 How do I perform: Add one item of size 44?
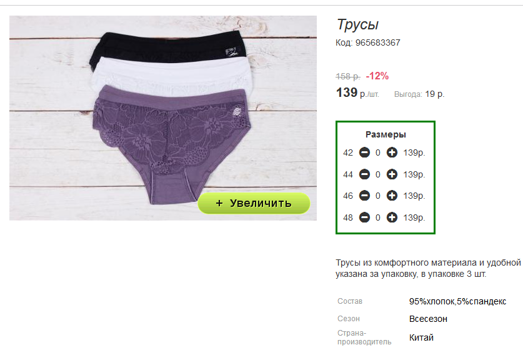pos(392,174)
